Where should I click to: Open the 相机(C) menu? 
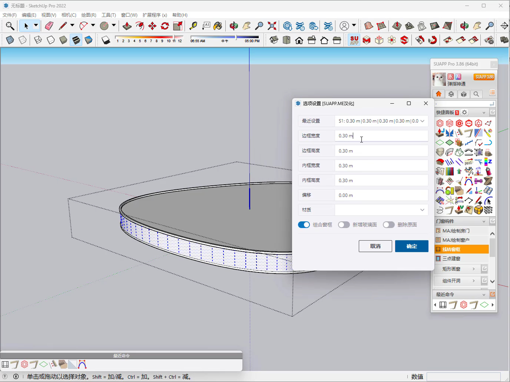[69, 15]
